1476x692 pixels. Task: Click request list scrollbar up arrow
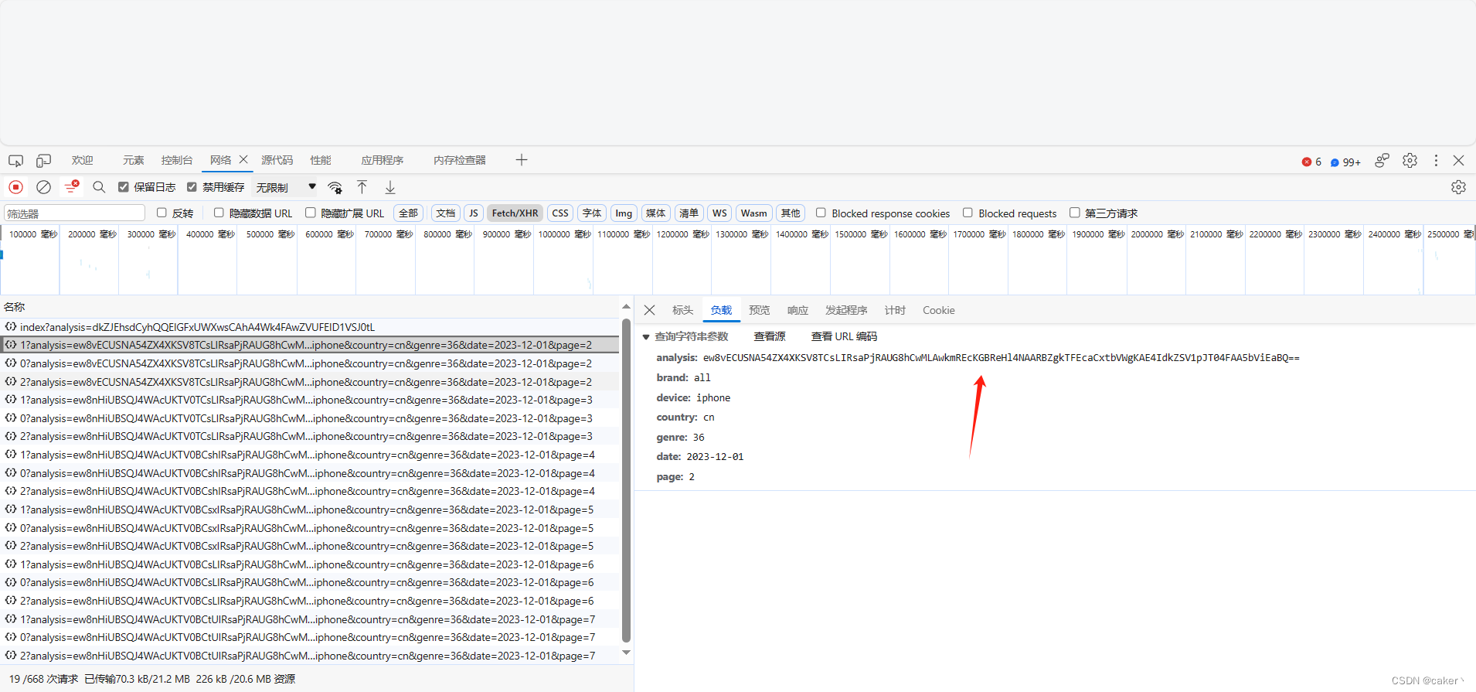626,307
